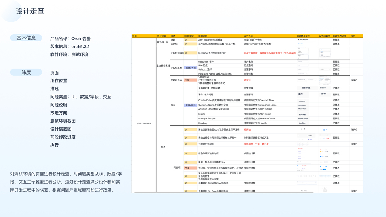This screenshot has width=386, height=217.
Task: Click the 所在位置 table column header
Action: (161, 36)
